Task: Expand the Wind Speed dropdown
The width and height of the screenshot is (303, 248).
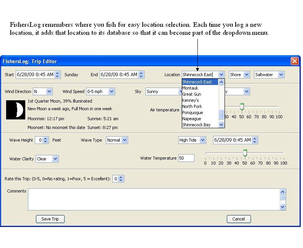Action: (x=111, y=91)
